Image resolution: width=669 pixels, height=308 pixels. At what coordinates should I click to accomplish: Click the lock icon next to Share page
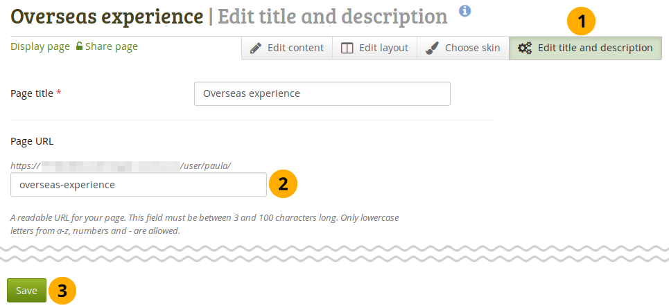pos(80,47)
